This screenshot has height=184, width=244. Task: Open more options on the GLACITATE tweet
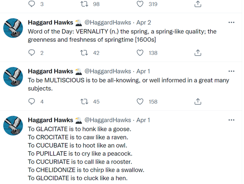coord(231,120)
